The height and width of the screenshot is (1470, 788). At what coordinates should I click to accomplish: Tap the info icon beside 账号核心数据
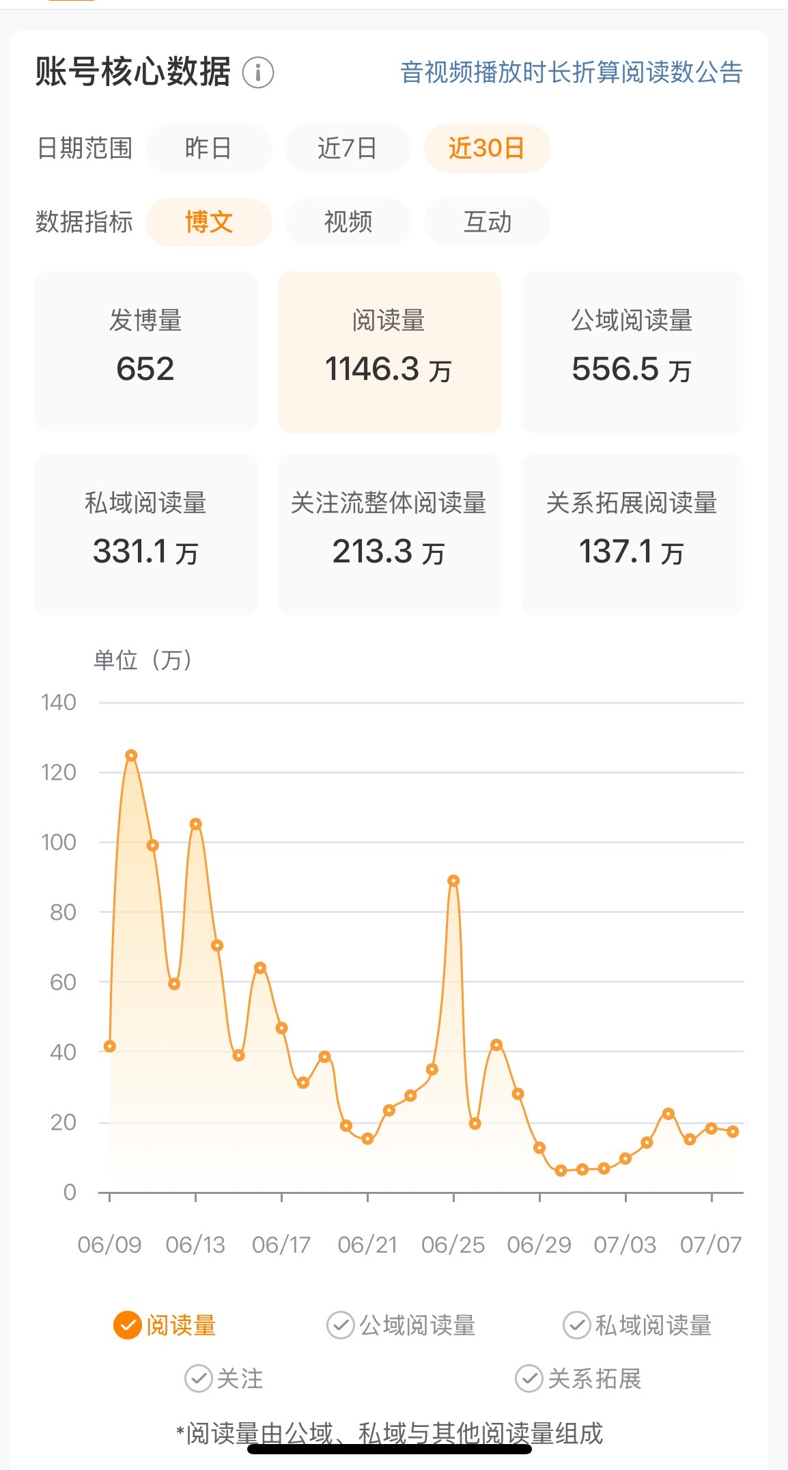[x=258, y=72]
